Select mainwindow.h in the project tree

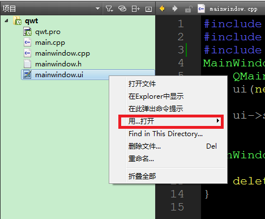click(58, 64)
